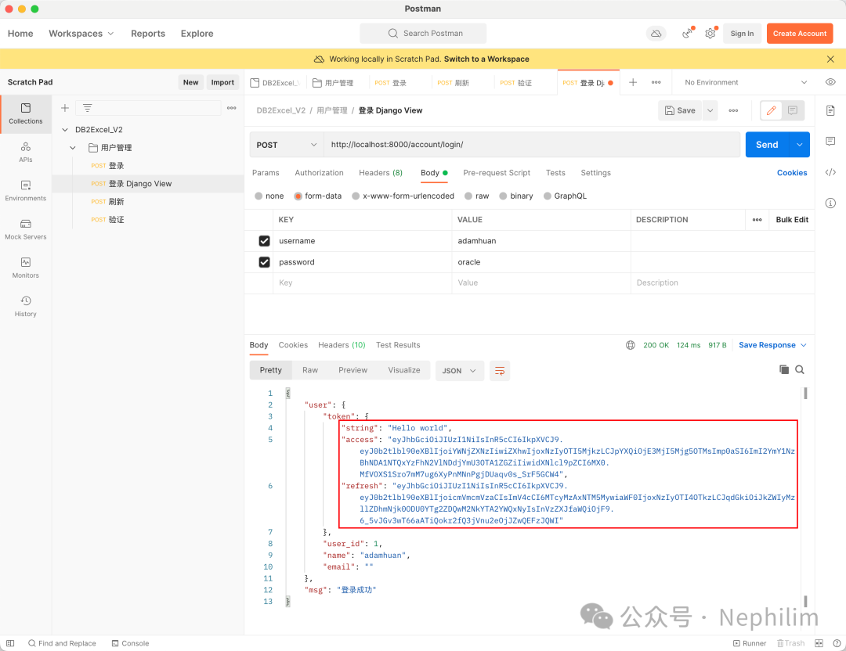Image resolution: width=846 pixels, height=651 pixels.
Task: Uncheck the password row checkbox
Action: click(265, 262)
